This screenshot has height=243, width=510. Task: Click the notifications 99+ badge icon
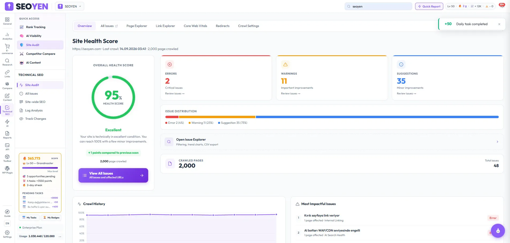pos(502,6)
